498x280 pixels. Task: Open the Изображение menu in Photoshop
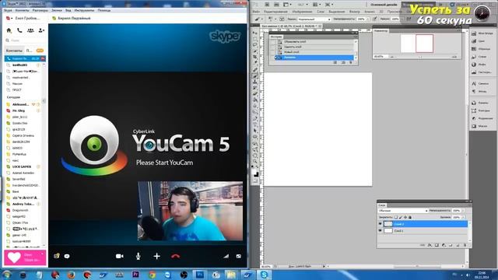[x=302, y=12]
